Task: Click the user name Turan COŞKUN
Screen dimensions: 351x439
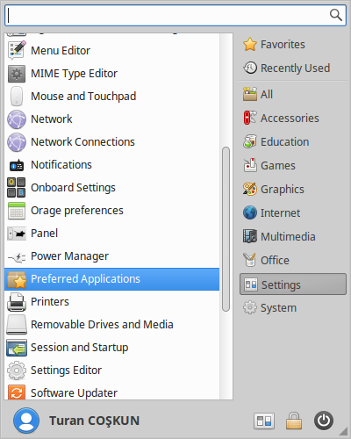Action: pos(94,421)
